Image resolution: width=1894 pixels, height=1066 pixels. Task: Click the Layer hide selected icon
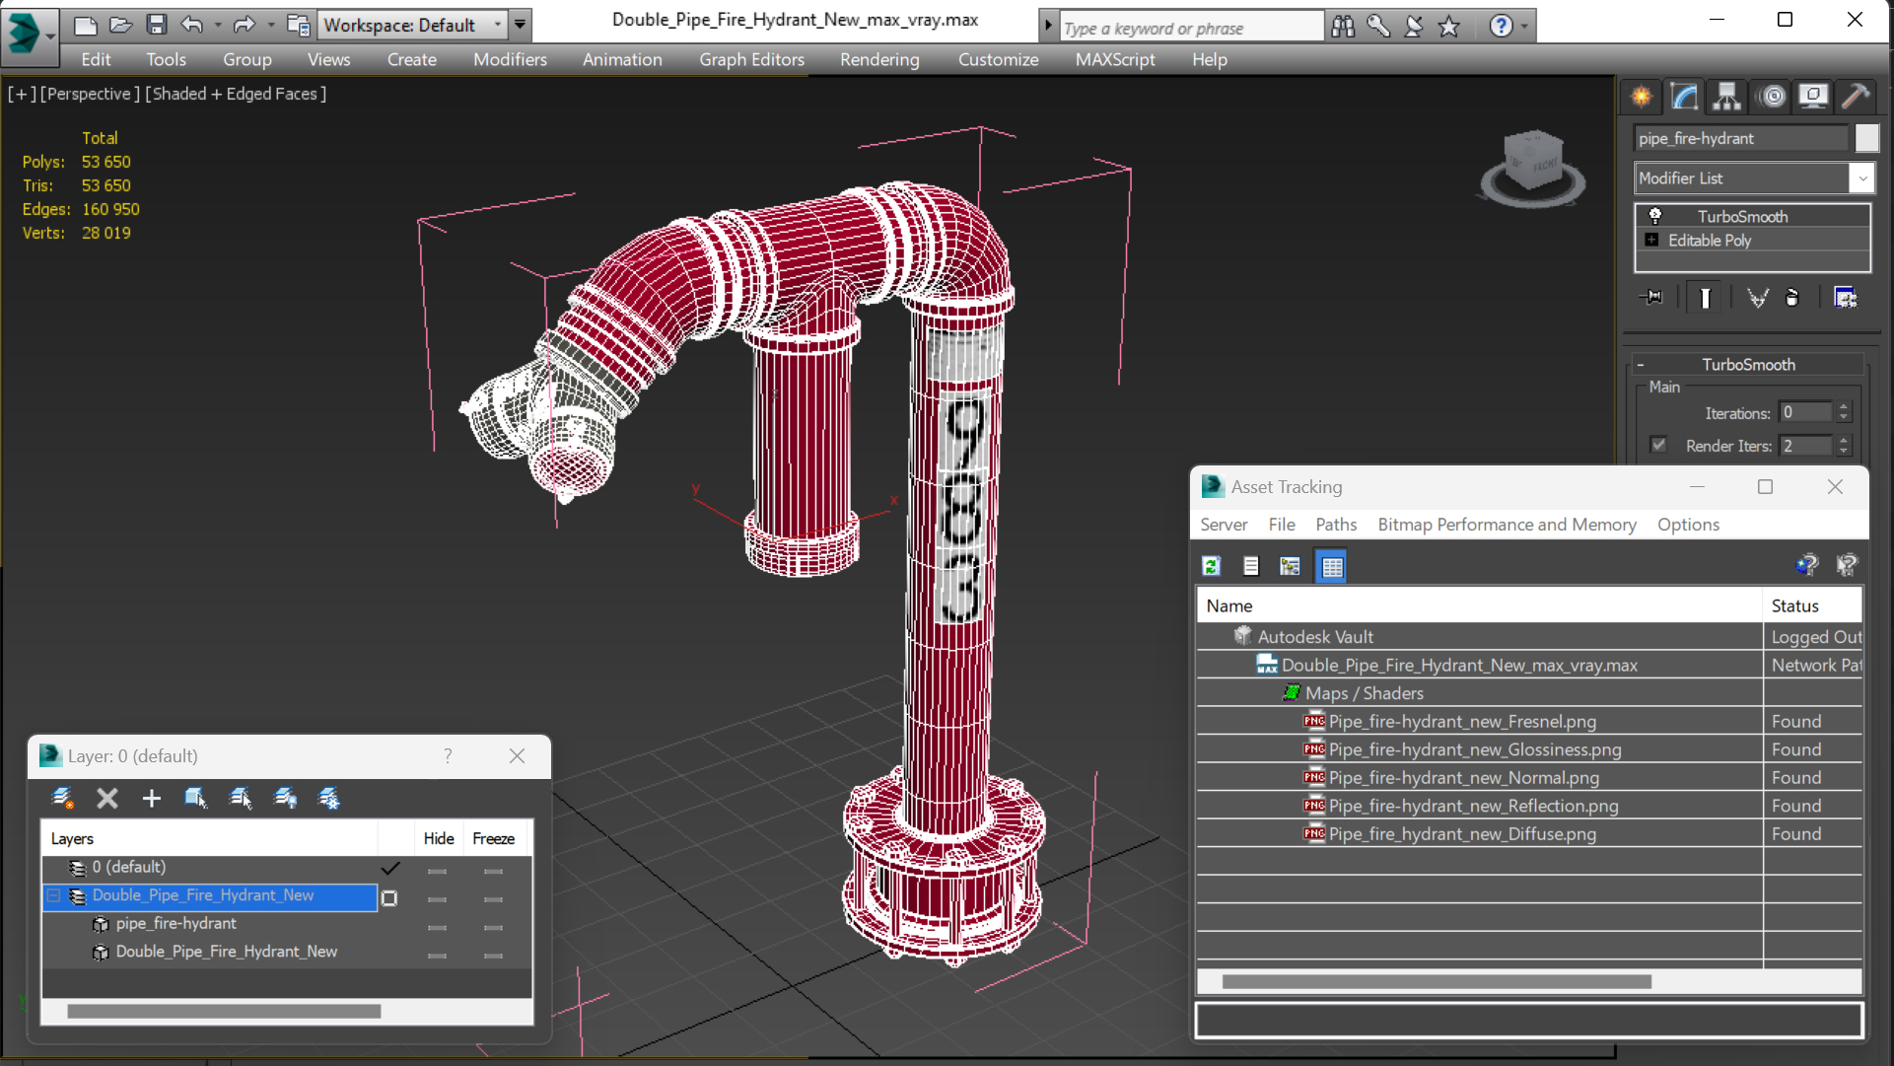(285, 798)
